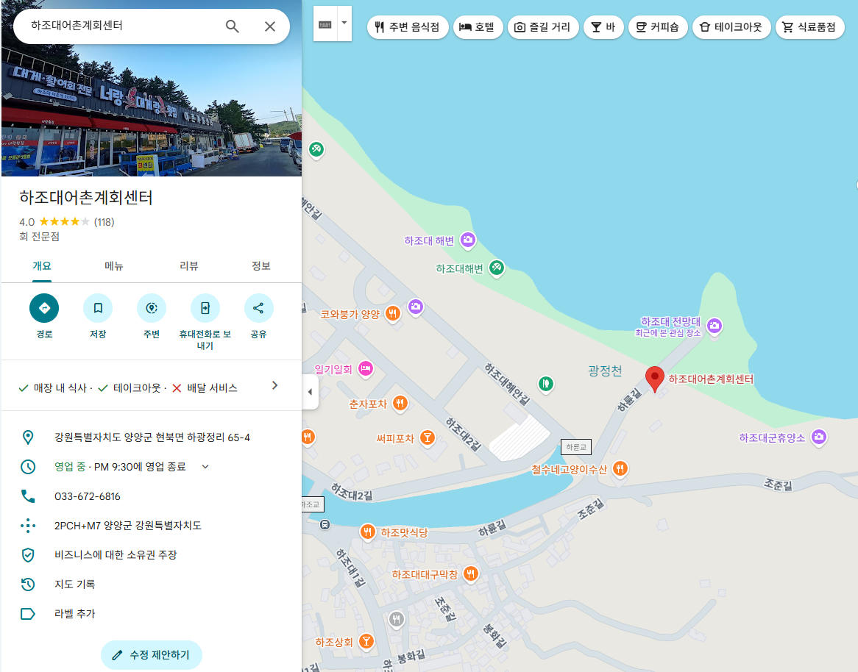Click the 철수네고양이수산 restaurant marker
Image resolution: width=858 pixels, height=672 pixels.
(620, 468)
